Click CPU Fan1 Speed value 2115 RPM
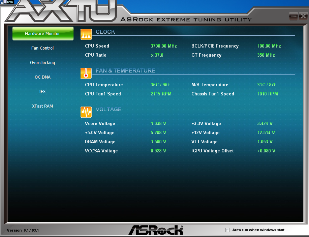 click(161, 94)
